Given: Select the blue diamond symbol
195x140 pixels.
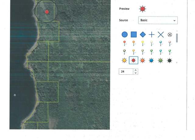Looking at the screenshot, I should (143, 34).
